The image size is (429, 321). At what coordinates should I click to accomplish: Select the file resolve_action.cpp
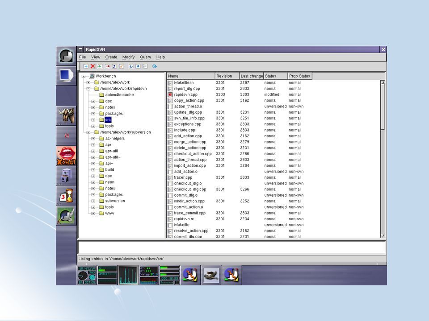191,231
